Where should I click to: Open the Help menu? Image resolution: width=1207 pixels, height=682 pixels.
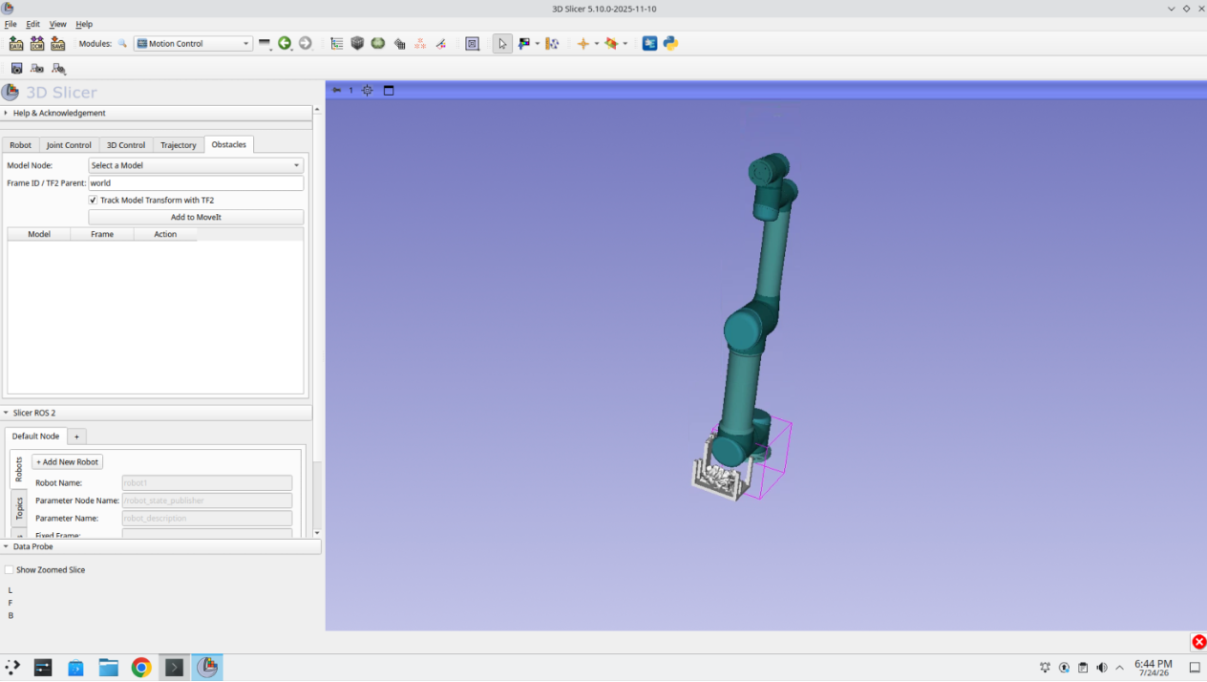tap(84, 24)
